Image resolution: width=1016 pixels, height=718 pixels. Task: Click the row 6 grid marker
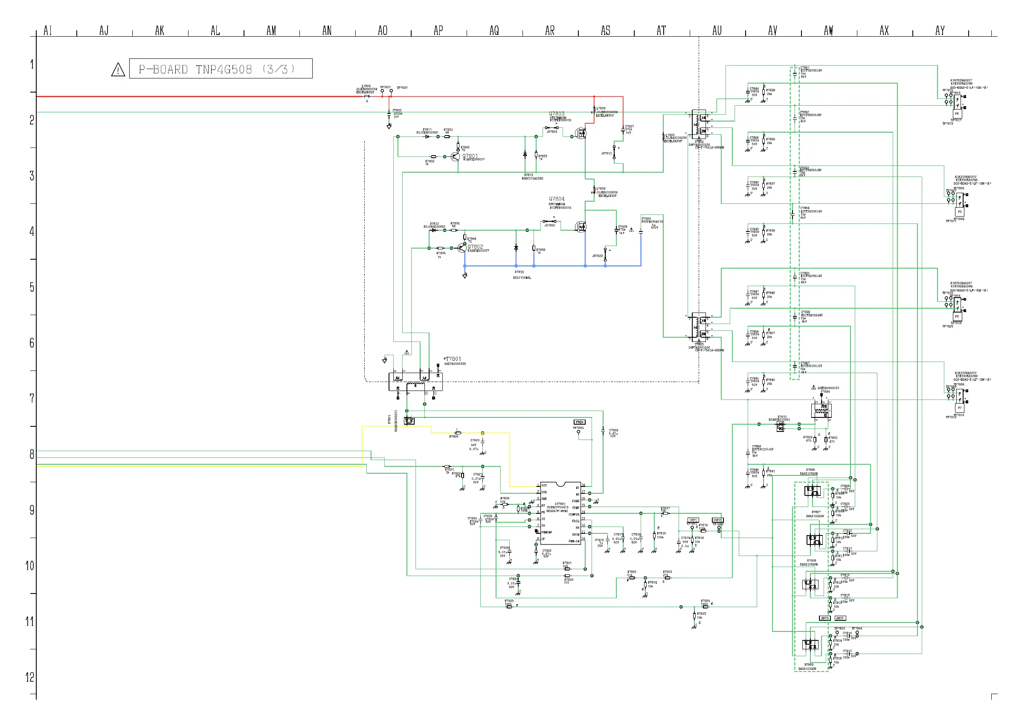(32, 343)
